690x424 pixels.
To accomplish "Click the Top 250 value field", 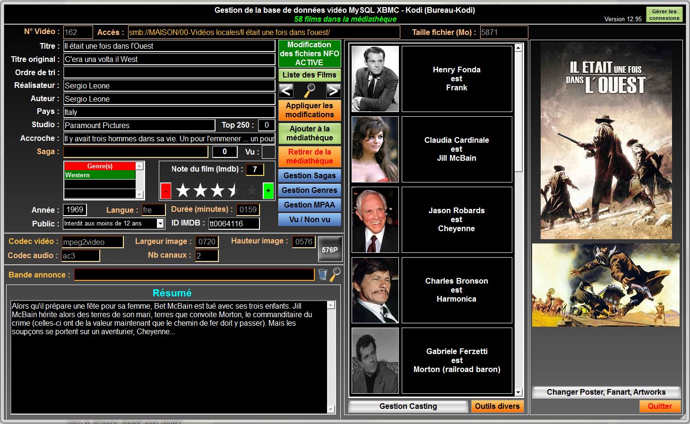I will pyautogui.click(x=267, y=125).
